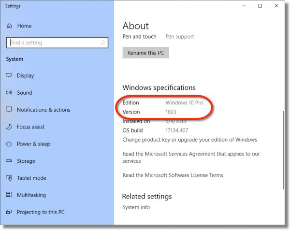Click the vertical scrollbar thumb
The height and width of the screenshot is (230, 290).
point(283,150)
